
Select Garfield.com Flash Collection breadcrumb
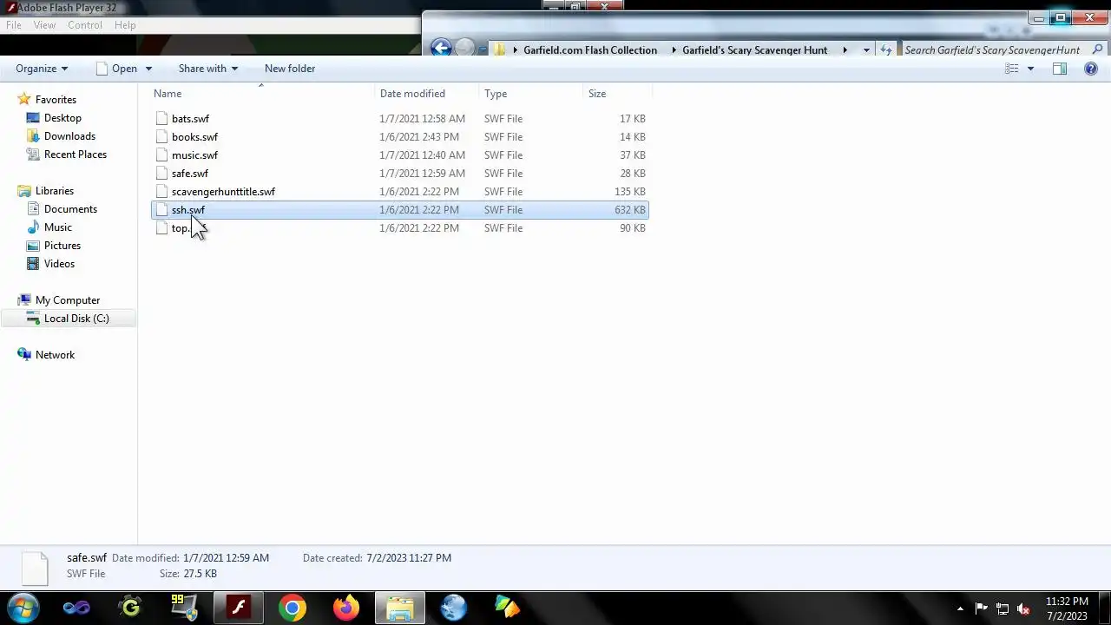point(590,50)
